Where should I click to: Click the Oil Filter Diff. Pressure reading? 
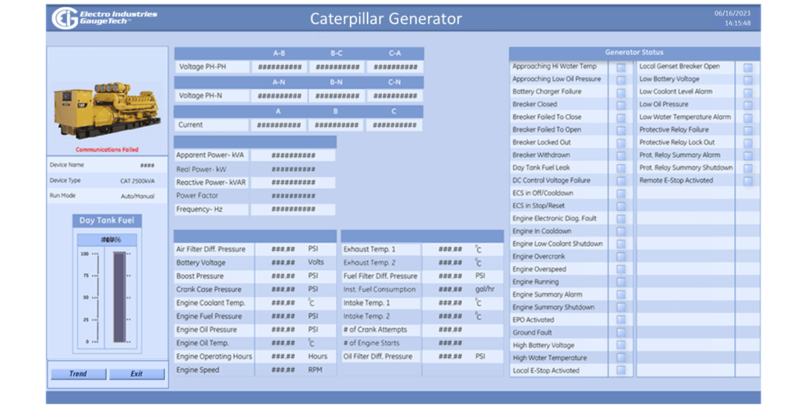pyautogui.click(x=451, y=356)
